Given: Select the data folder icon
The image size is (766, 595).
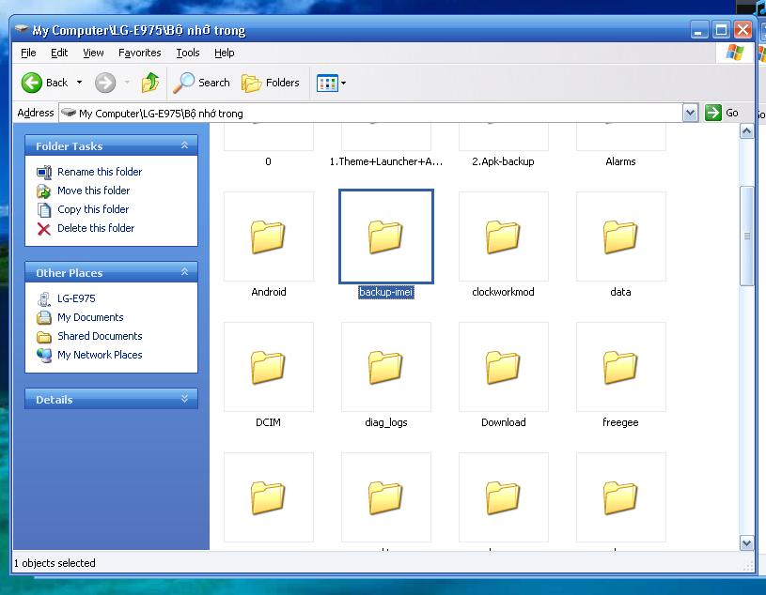Looking at the screenshot, I should coord(620,236).
